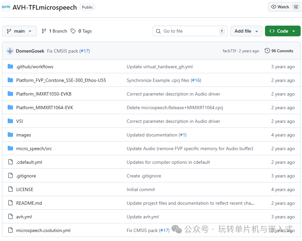Open the LICENSE file
Viewport: 302px width, 241px height.
coord(25,190)
